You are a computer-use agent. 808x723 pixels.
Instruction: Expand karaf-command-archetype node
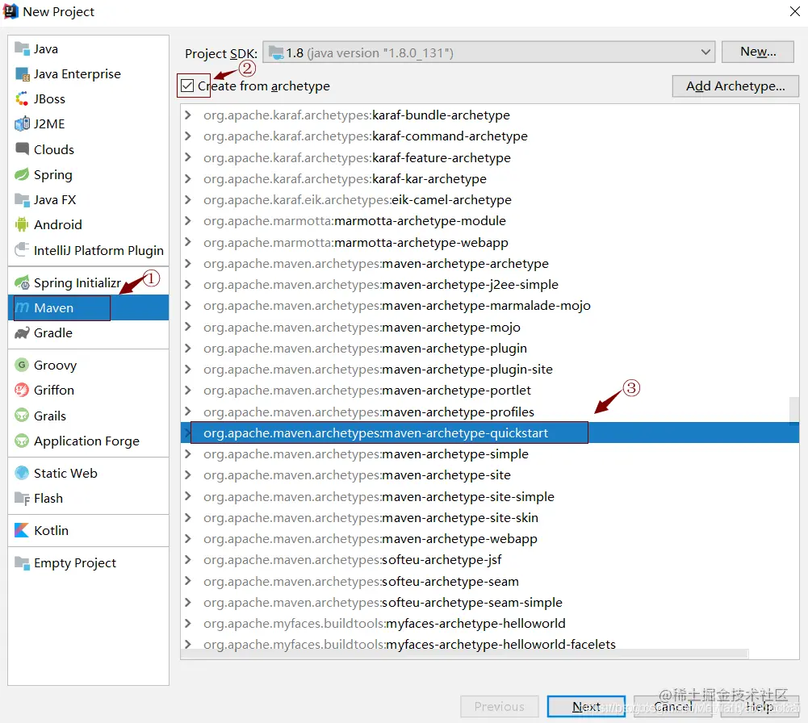pos(188,136)
